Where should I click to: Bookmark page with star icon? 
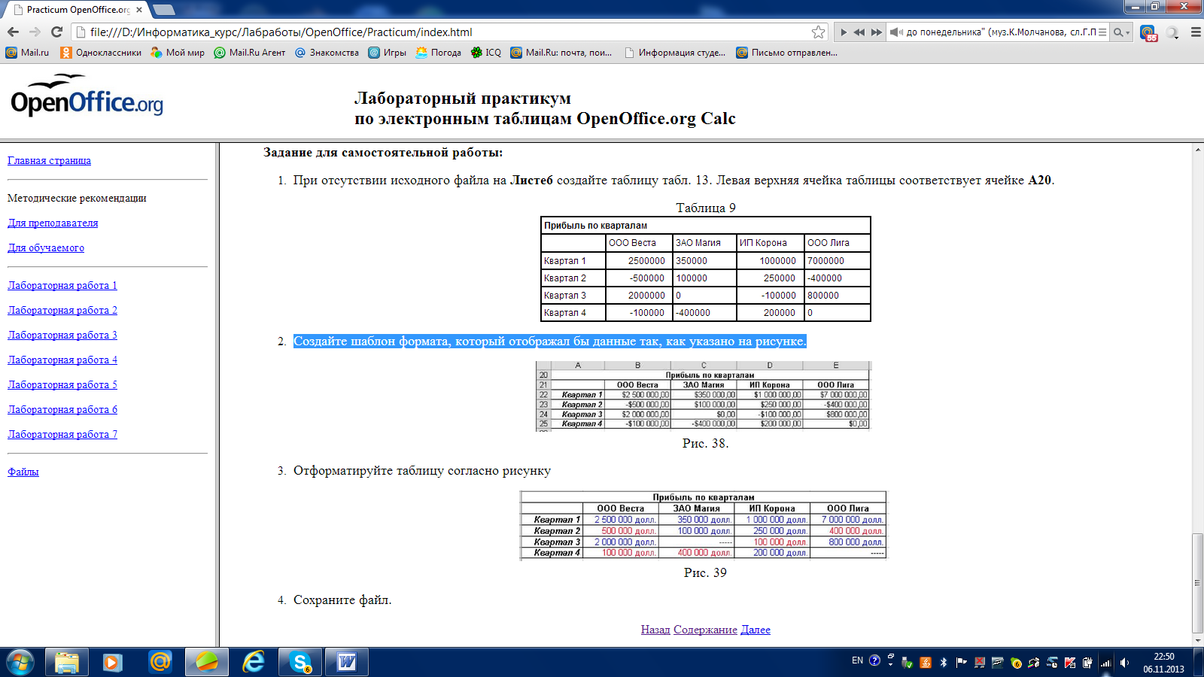pos(818,32)
